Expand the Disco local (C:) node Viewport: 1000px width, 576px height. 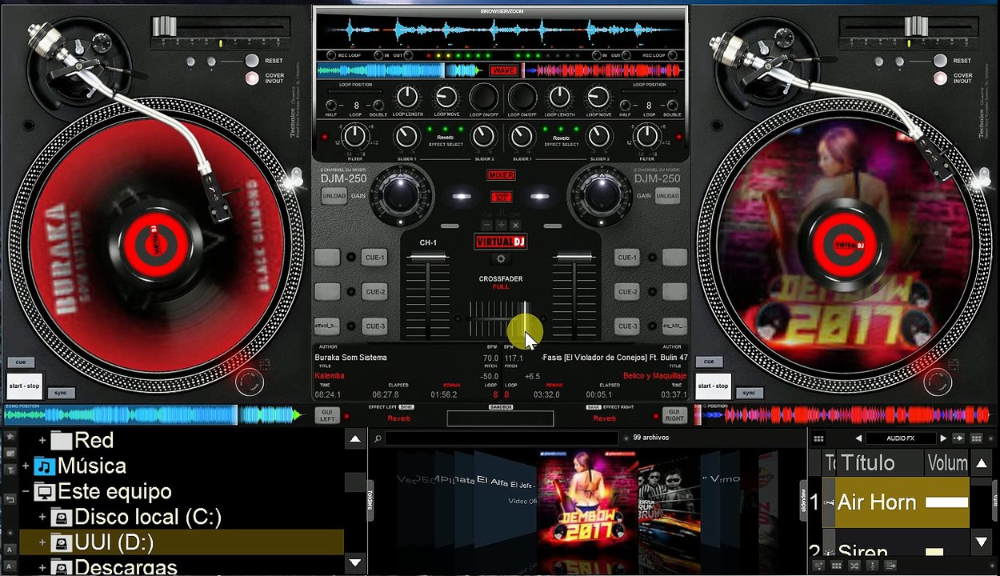tap(42, 517)
